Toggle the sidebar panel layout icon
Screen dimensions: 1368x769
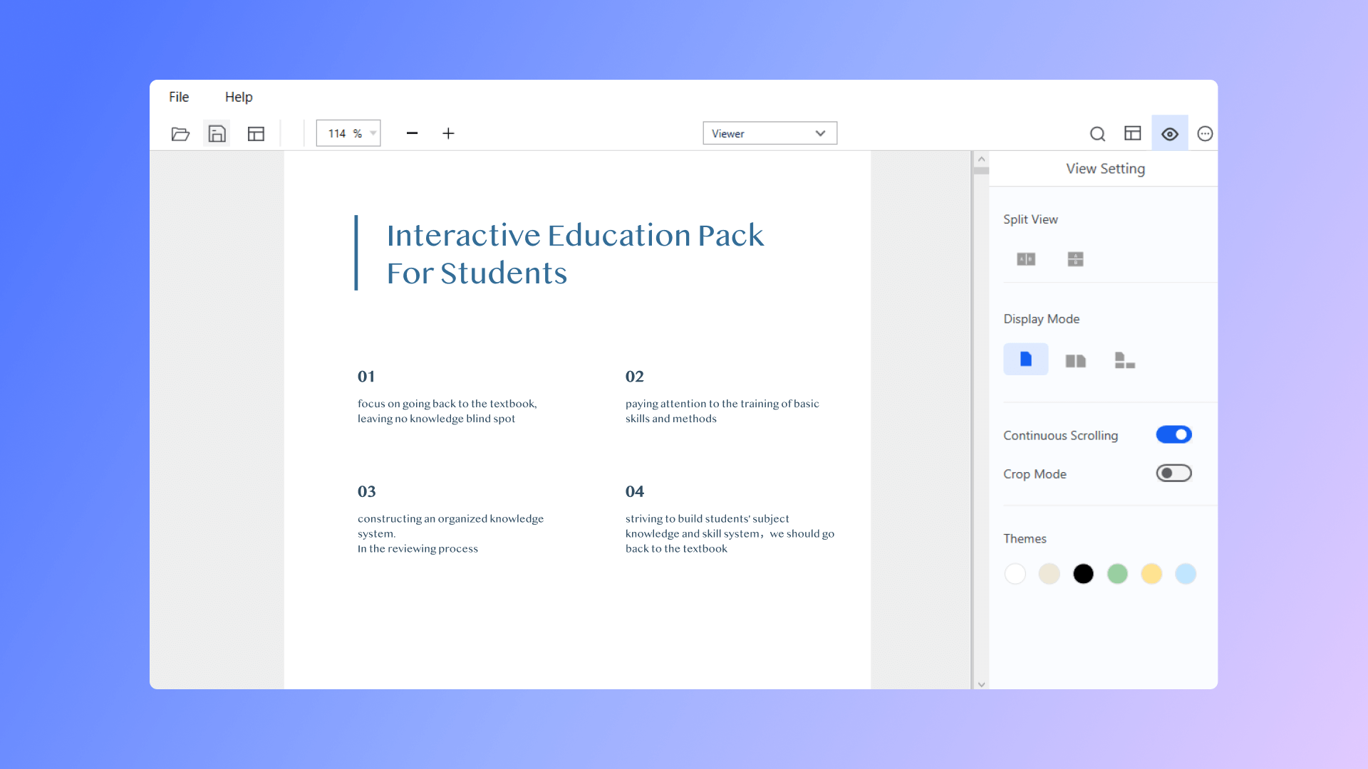click(255, 133)
